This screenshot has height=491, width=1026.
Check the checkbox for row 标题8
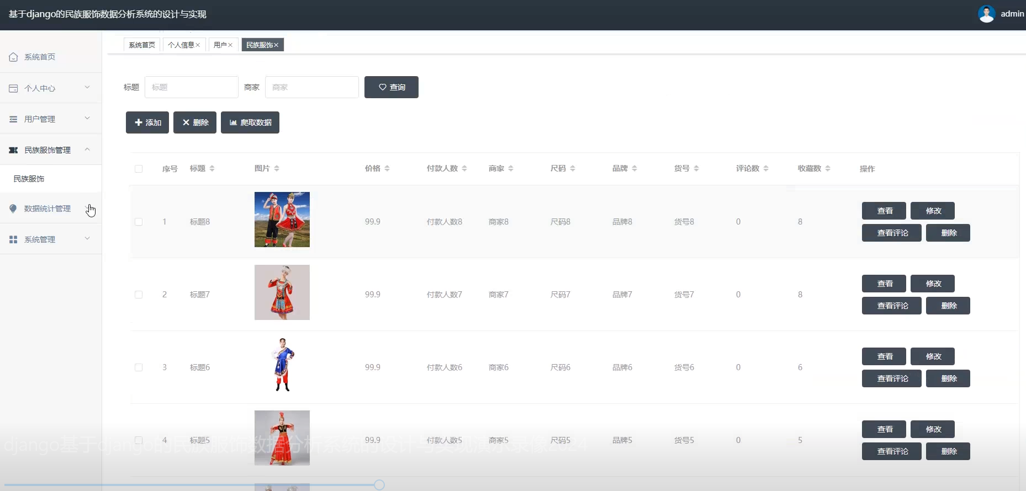tap(139, 222)
